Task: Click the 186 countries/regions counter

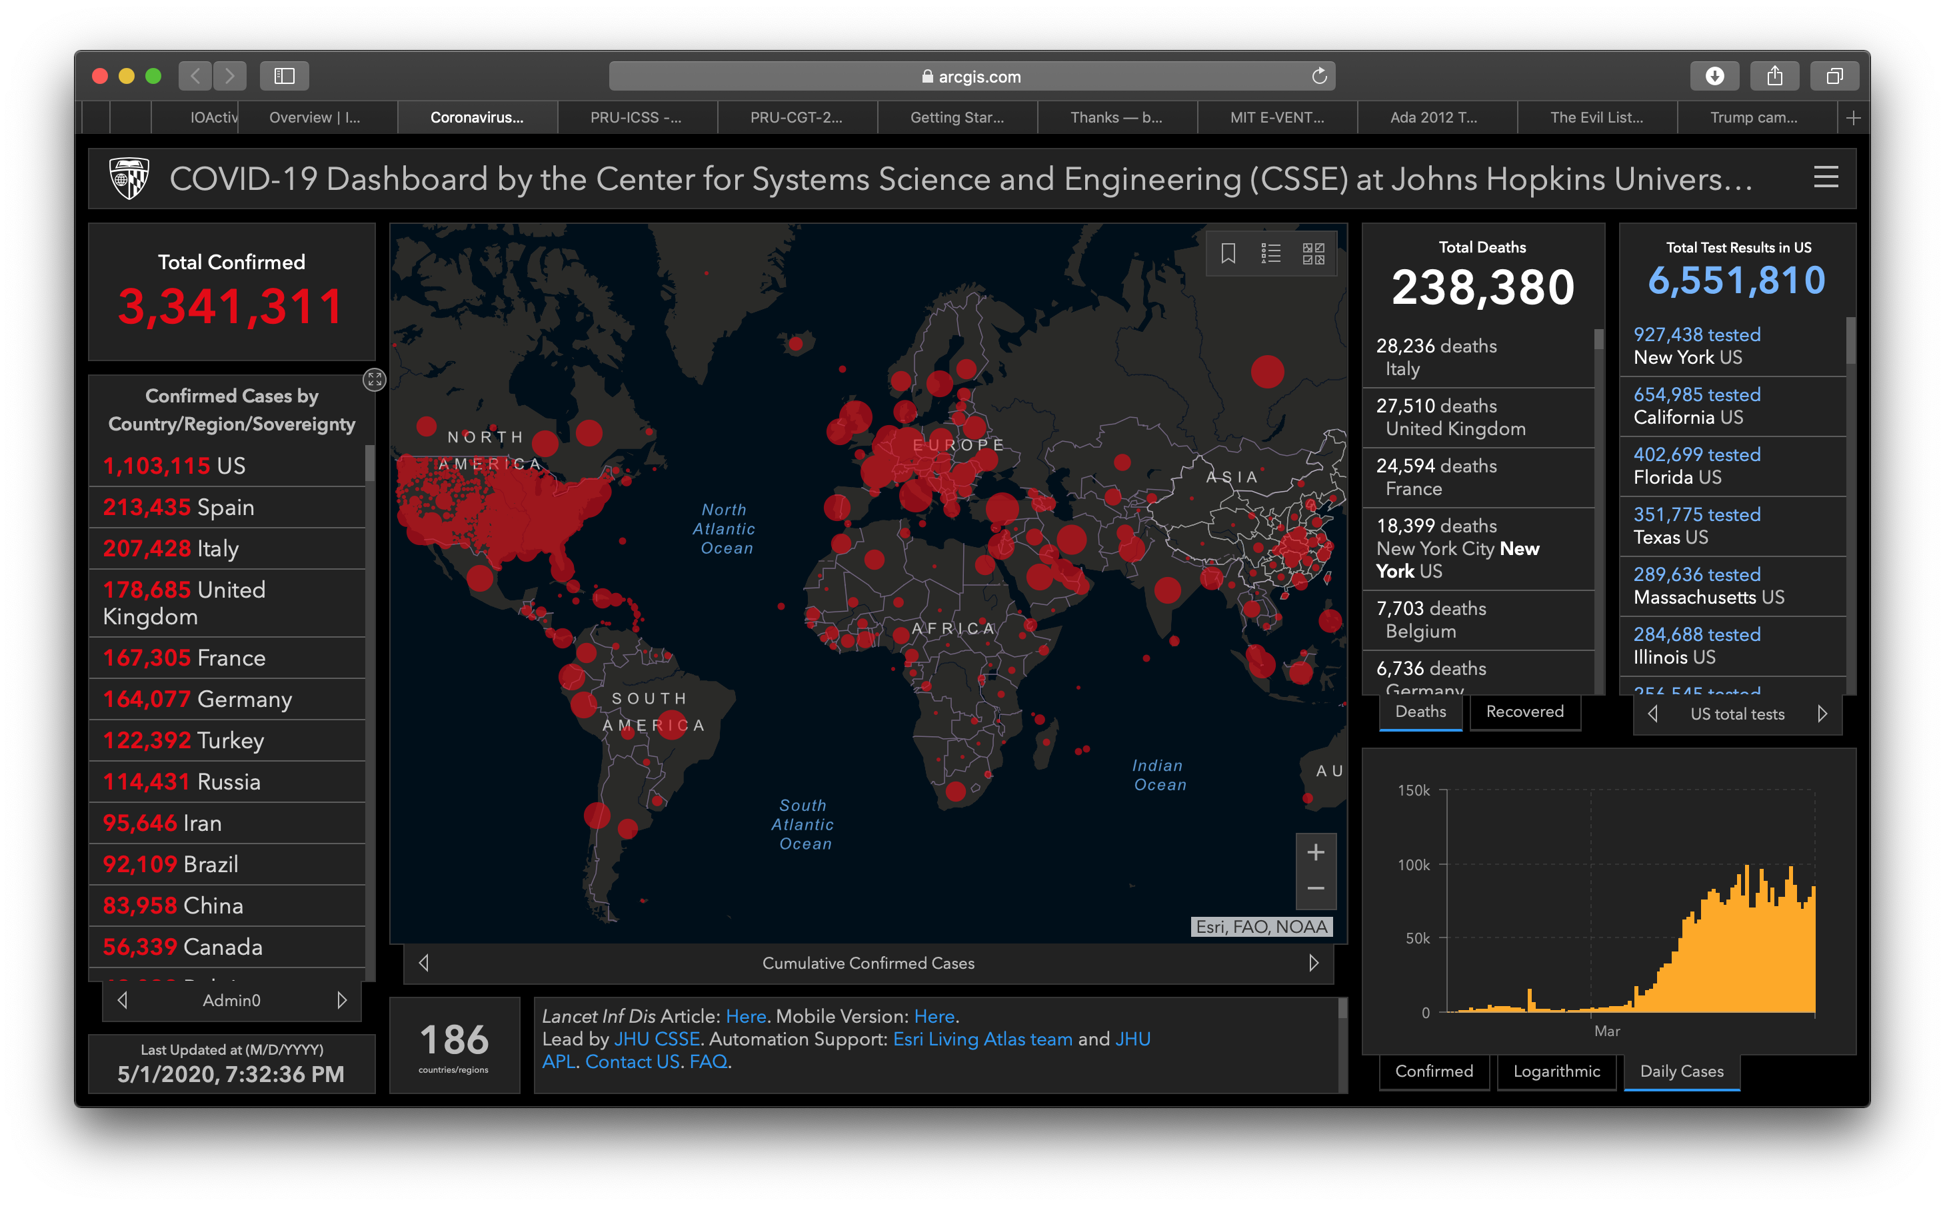Action: click(454, 1045)
